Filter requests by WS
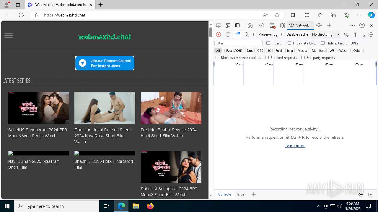Viewport: 378px width, 212px height. [x=332, y=51]
